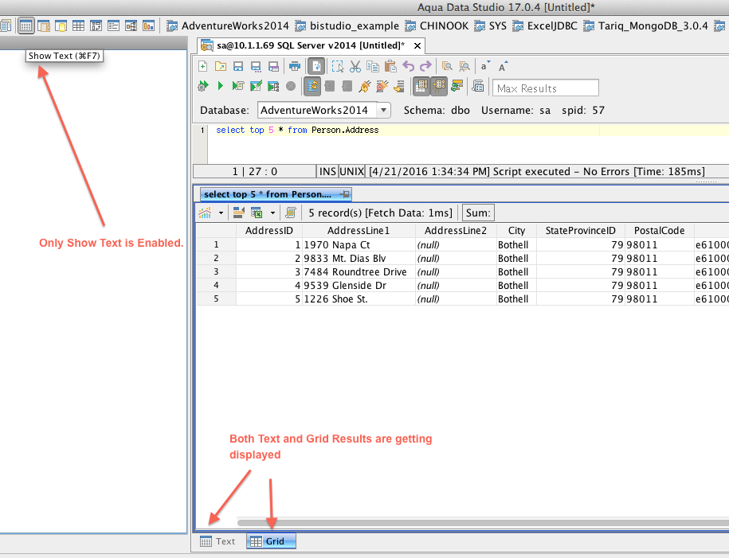Click the Cut scissors icon
This screenshot has height=558, width=729.
pos(355,66)
